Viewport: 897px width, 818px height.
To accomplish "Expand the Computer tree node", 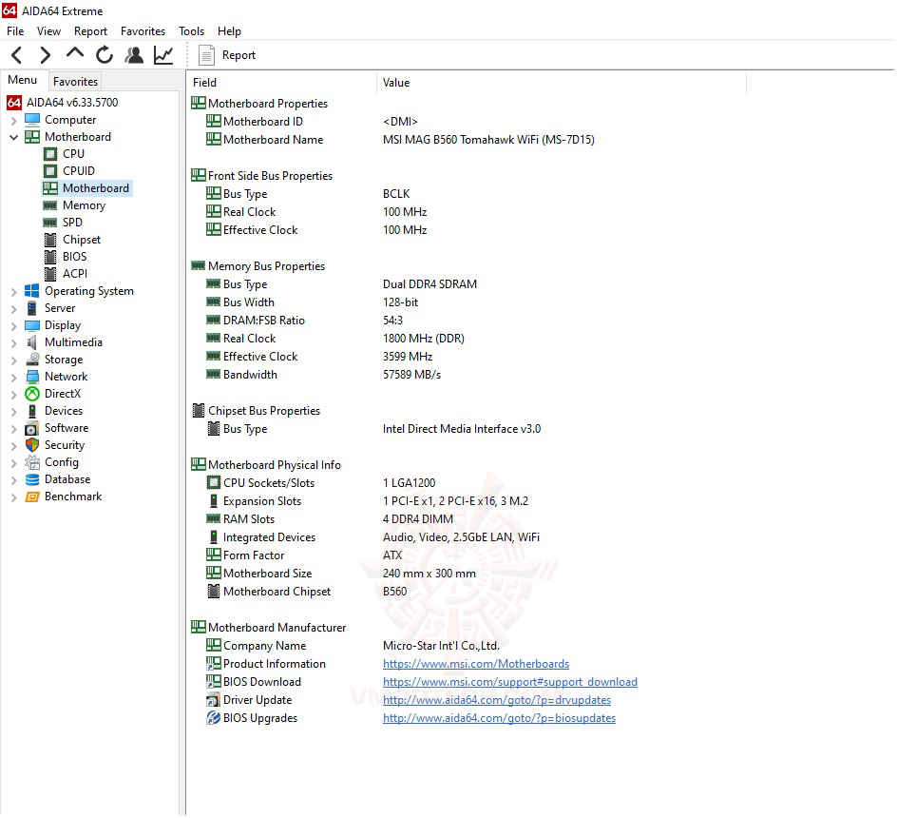I will tap(13, 121).
